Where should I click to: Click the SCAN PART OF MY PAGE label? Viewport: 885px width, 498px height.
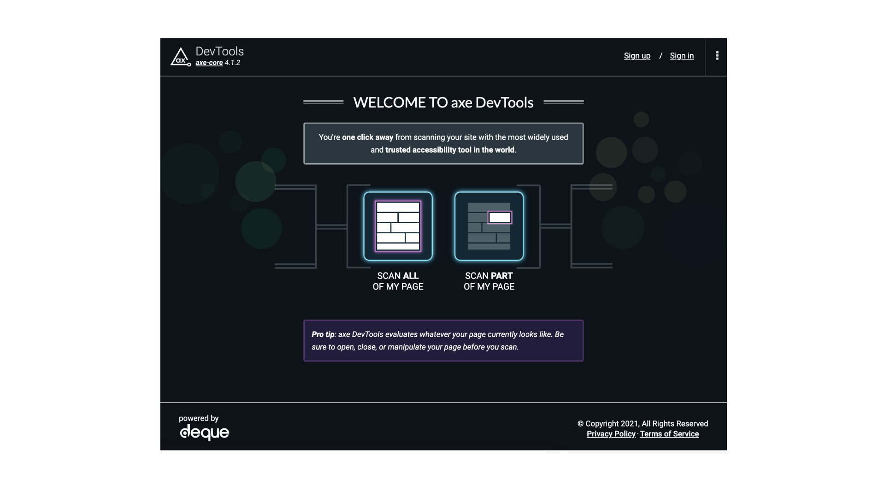489,281
